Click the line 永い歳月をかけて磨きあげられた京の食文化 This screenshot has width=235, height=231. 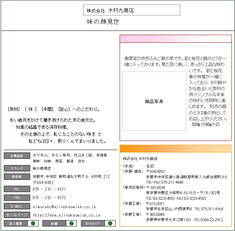click(53, 120)
